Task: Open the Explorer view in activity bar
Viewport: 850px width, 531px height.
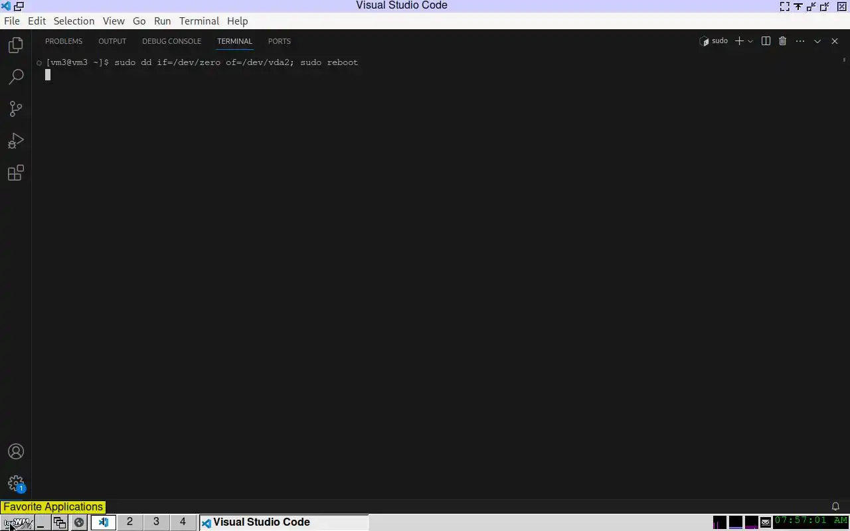Action: [x=16, y=45]
